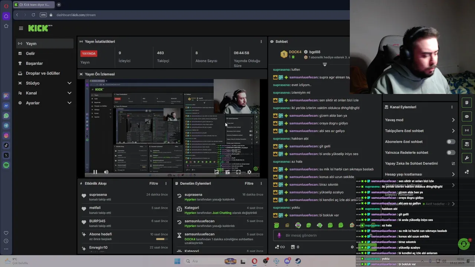Image resolution: width=475 pixels, height=267 pixels.
Task: Click the shop icon showing 0 below chat
Action: (x=295, y=247)
